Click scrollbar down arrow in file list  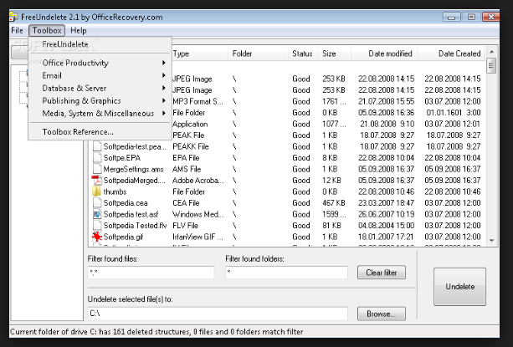coord(491,241)
